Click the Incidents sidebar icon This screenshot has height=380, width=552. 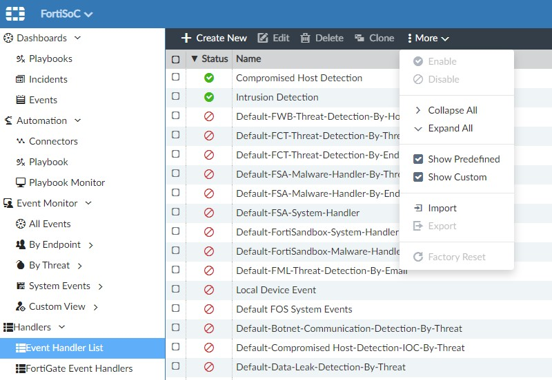(x=21, y=79)
